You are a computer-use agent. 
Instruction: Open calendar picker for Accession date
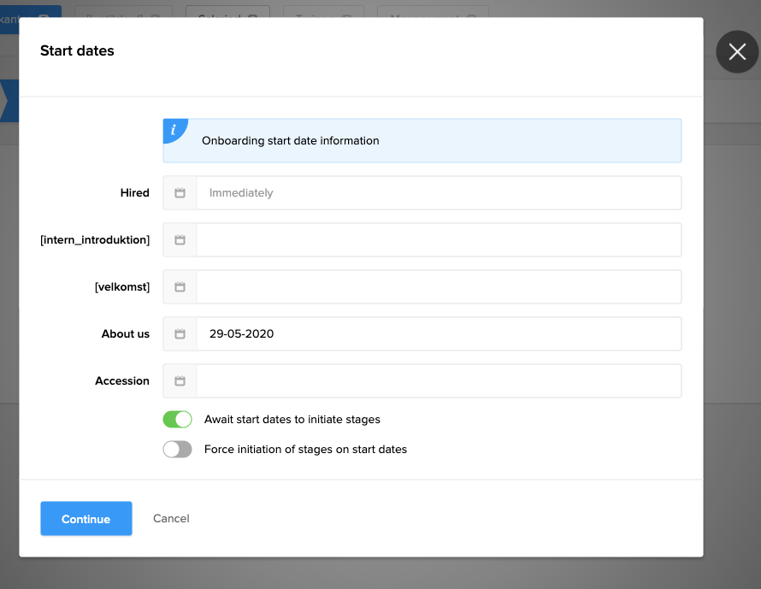click(180, 381)
